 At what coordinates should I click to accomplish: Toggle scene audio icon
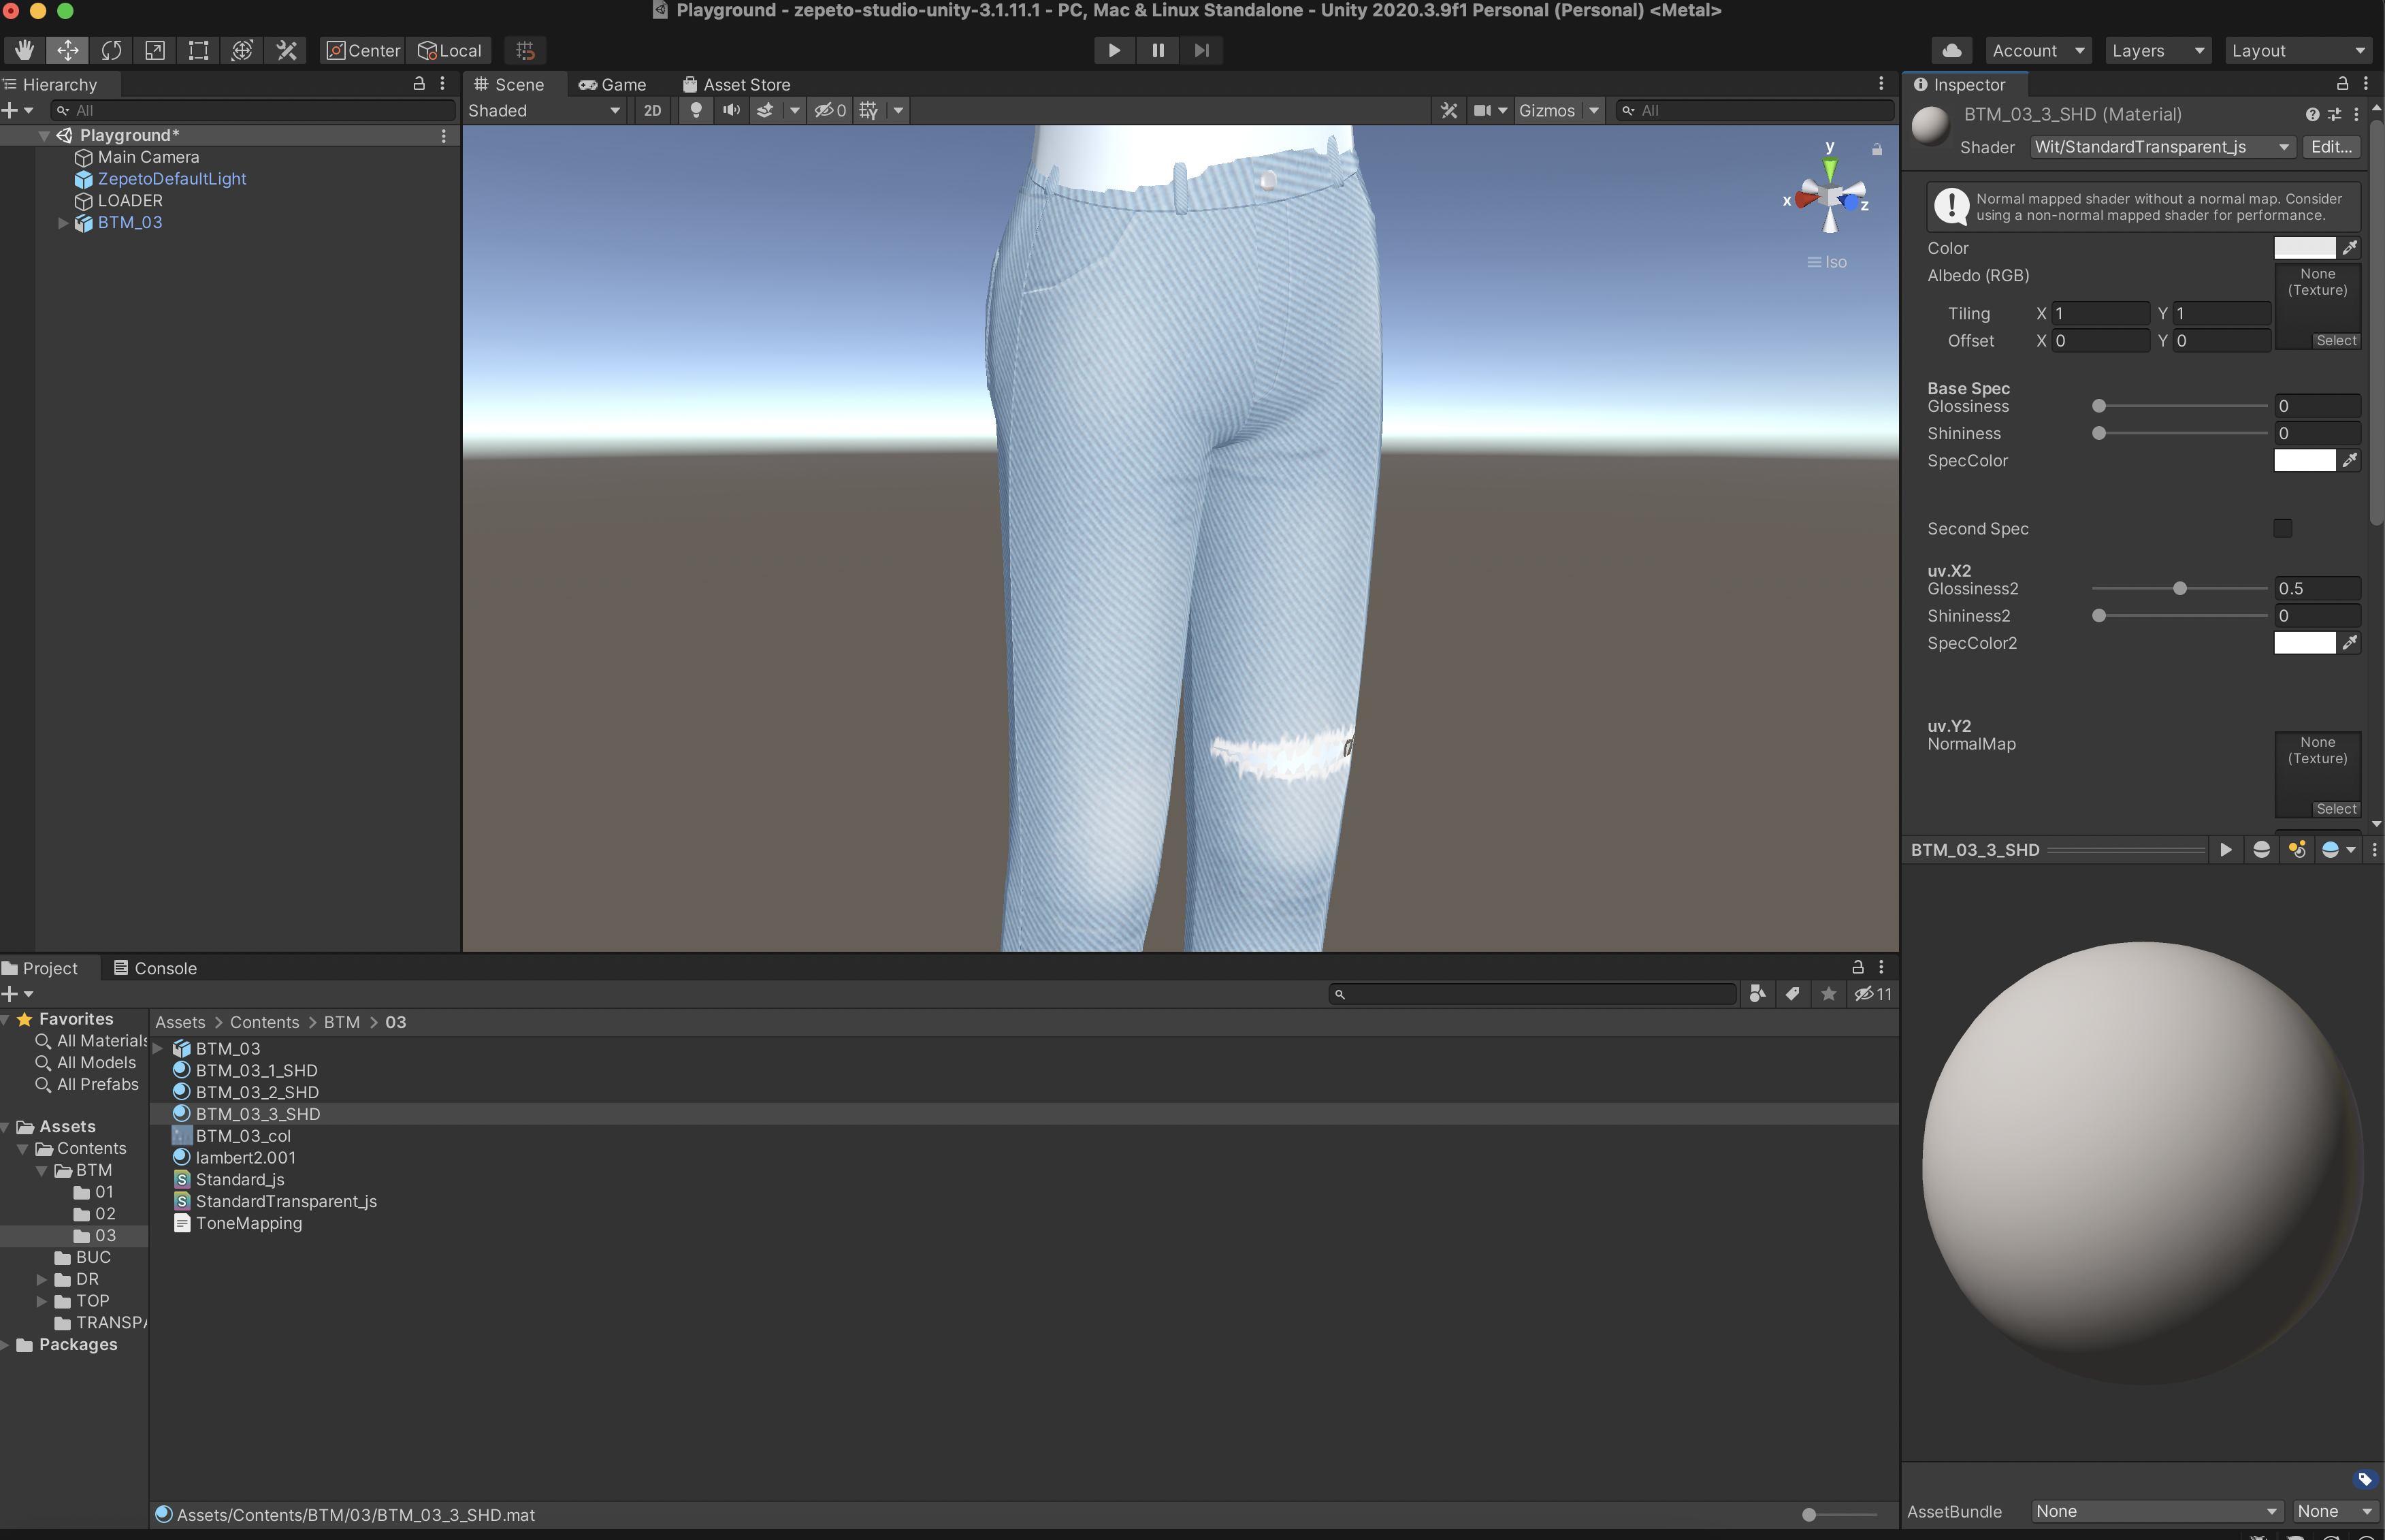tap(732, 110)
